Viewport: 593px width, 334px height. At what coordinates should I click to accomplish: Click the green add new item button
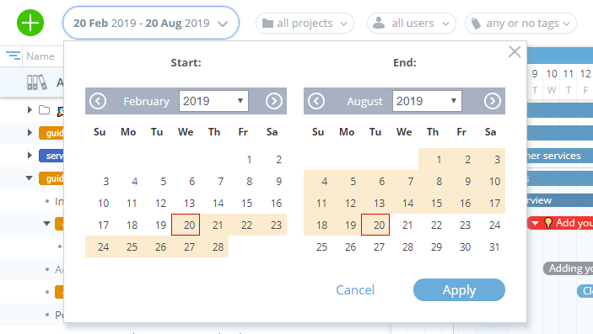(30, 23)
